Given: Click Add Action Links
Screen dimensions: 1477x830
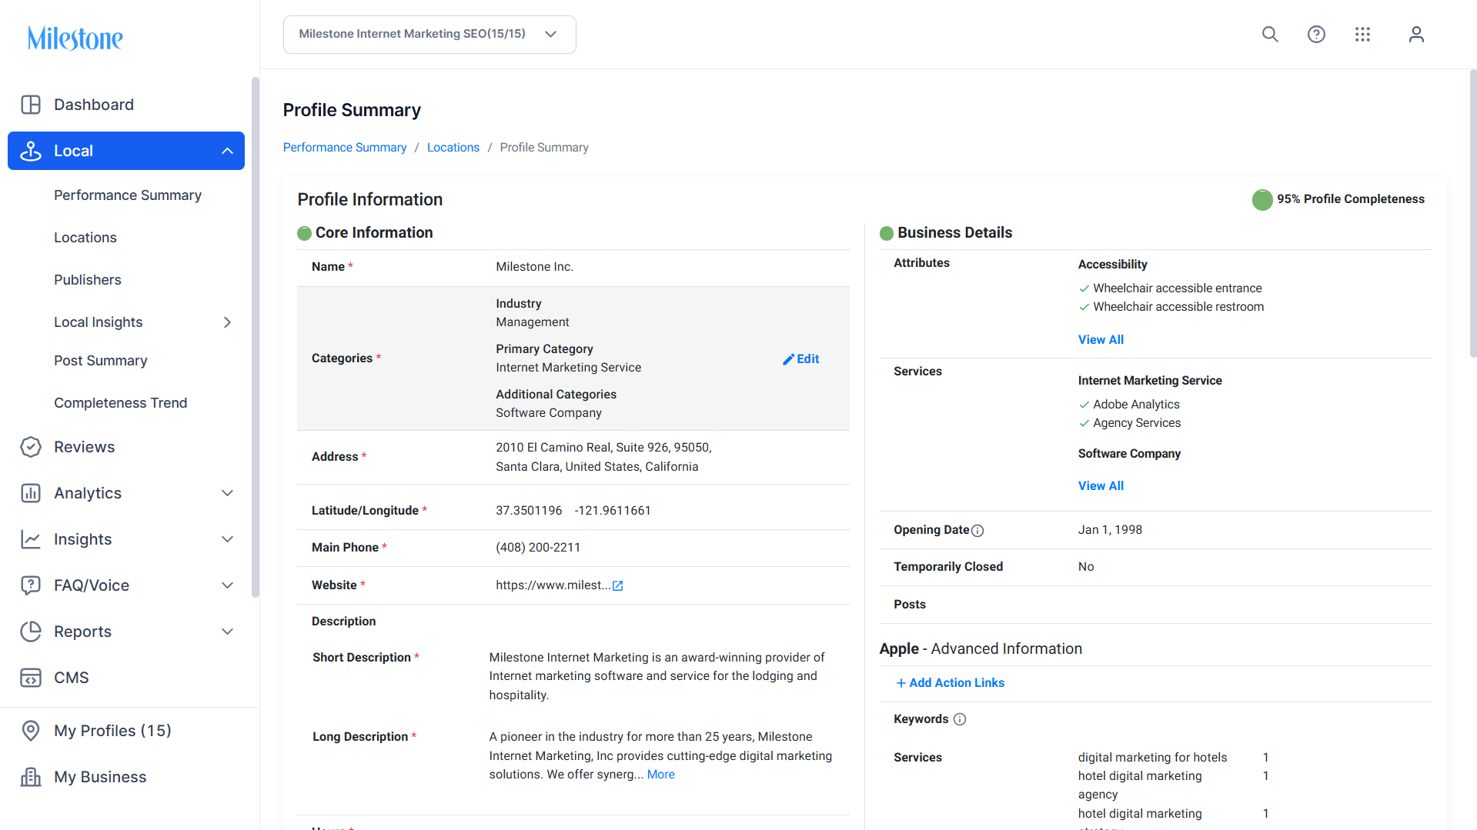Looking at the screenshot, I should [x=951, y=683].
